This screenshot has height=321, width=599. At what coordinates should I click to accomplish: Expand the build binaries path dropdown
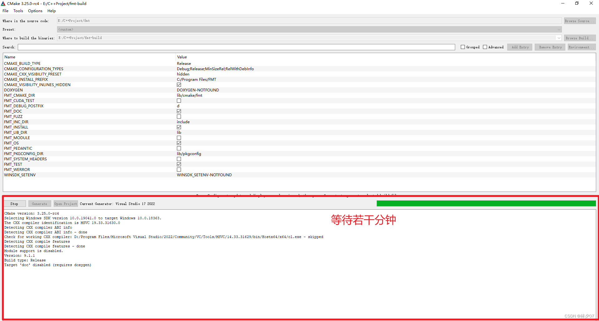point(559,38)
